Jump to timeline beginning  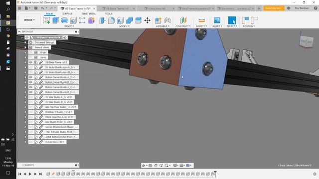[x=20, y=174]
